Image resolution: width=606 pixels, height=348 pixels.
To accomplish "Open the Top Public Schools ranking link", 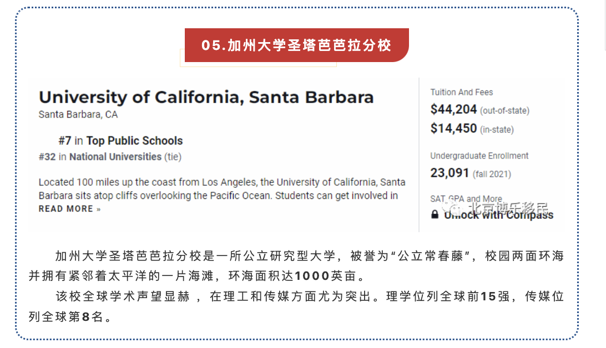I will (x=134, y=141).
